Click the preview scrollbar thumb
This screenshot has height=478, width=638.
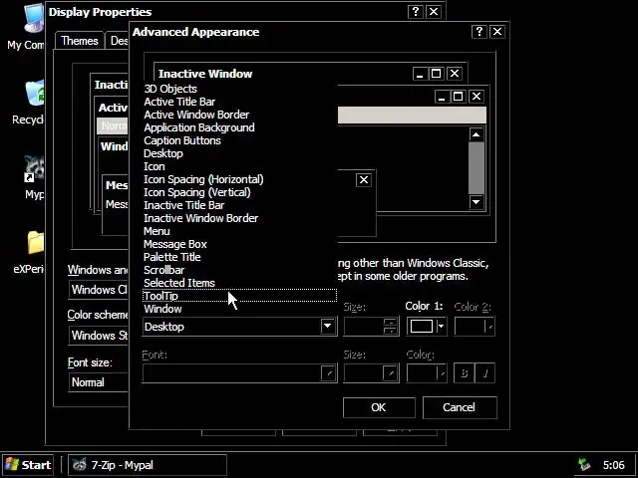[x=477, y=168]
